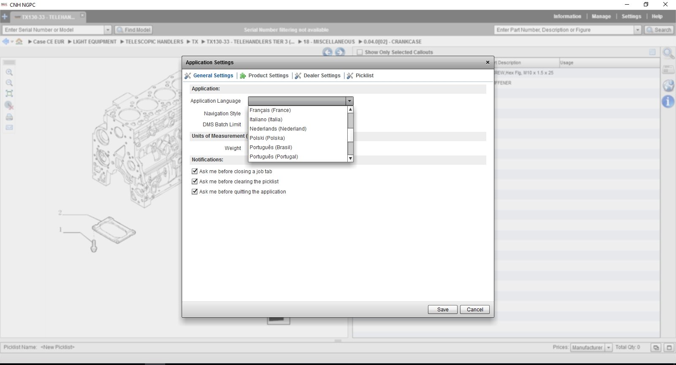
Task: Choose Português (Brasil) language option
Action: tap(298, 147)
